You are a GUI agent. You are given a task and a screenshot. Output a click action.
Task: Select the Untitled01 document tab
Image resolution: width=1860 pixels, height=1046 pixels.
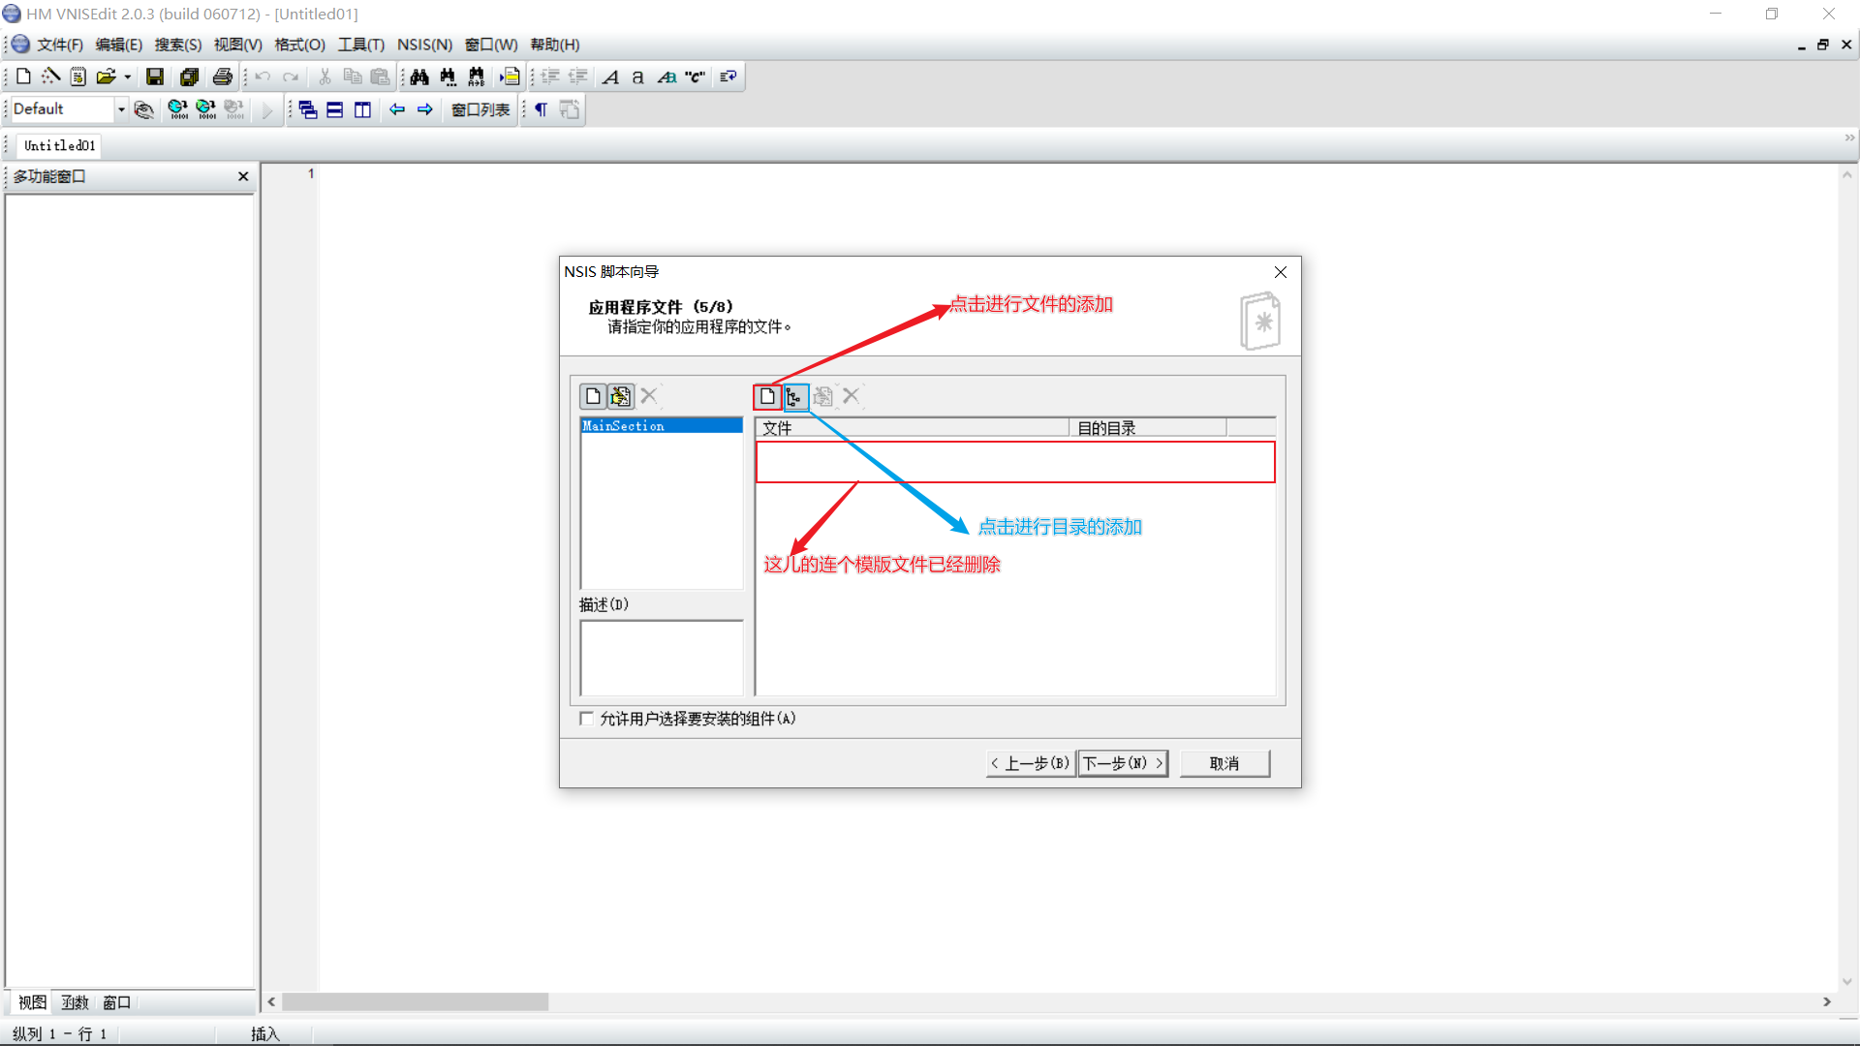pyautogui.click(x=60, y=145)
